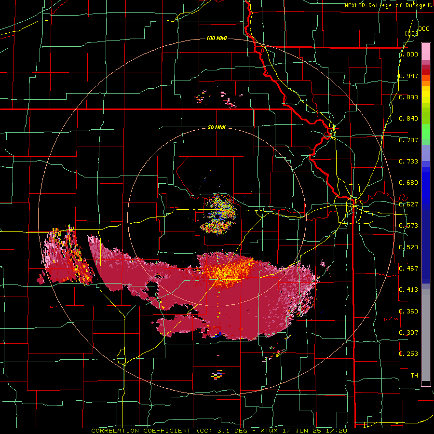Image resolution: width=434 pixels, height=434 pixels.
Task: Click the 0.893 legend value
Action: [x=408, y=97]
